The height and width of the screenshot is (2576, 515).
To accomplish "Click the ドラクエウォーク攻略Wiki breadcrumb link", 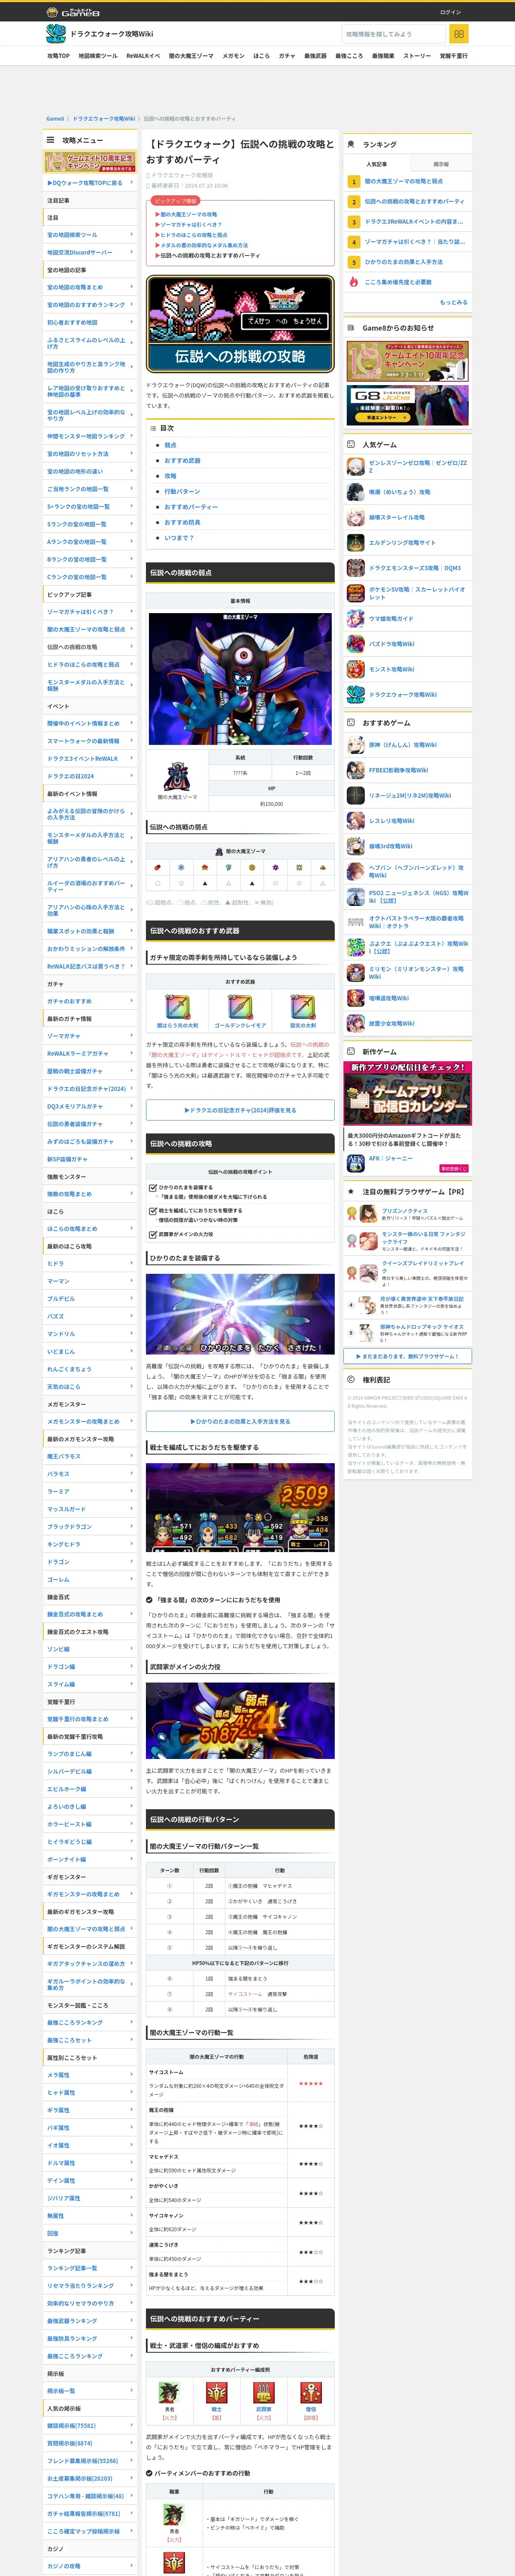I will point(104,118).
